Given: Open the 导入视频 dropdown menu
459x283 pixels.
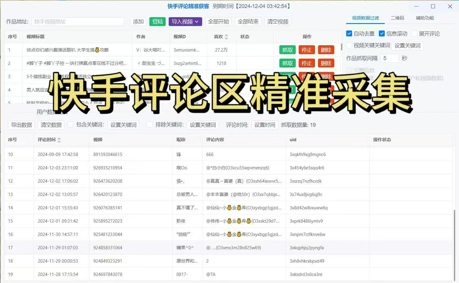Looking at the screenshot, I should 185,22.
